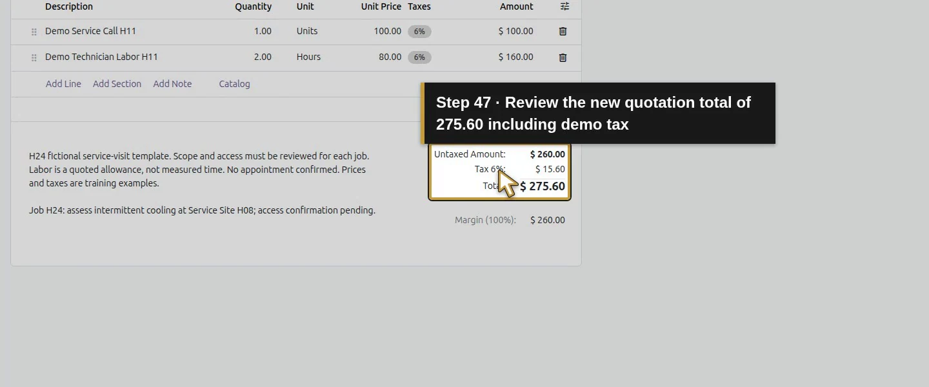This screenshot has width=929, height=387.
Task: Delete the Demo Technician Labor H11 line
Action: (x=563, y=57)
